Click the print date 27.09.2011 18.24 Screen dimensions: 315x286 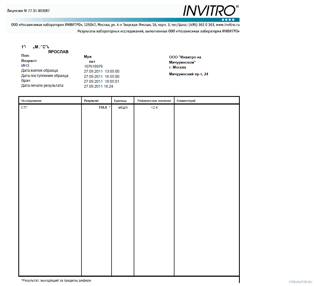click(98, 86)
